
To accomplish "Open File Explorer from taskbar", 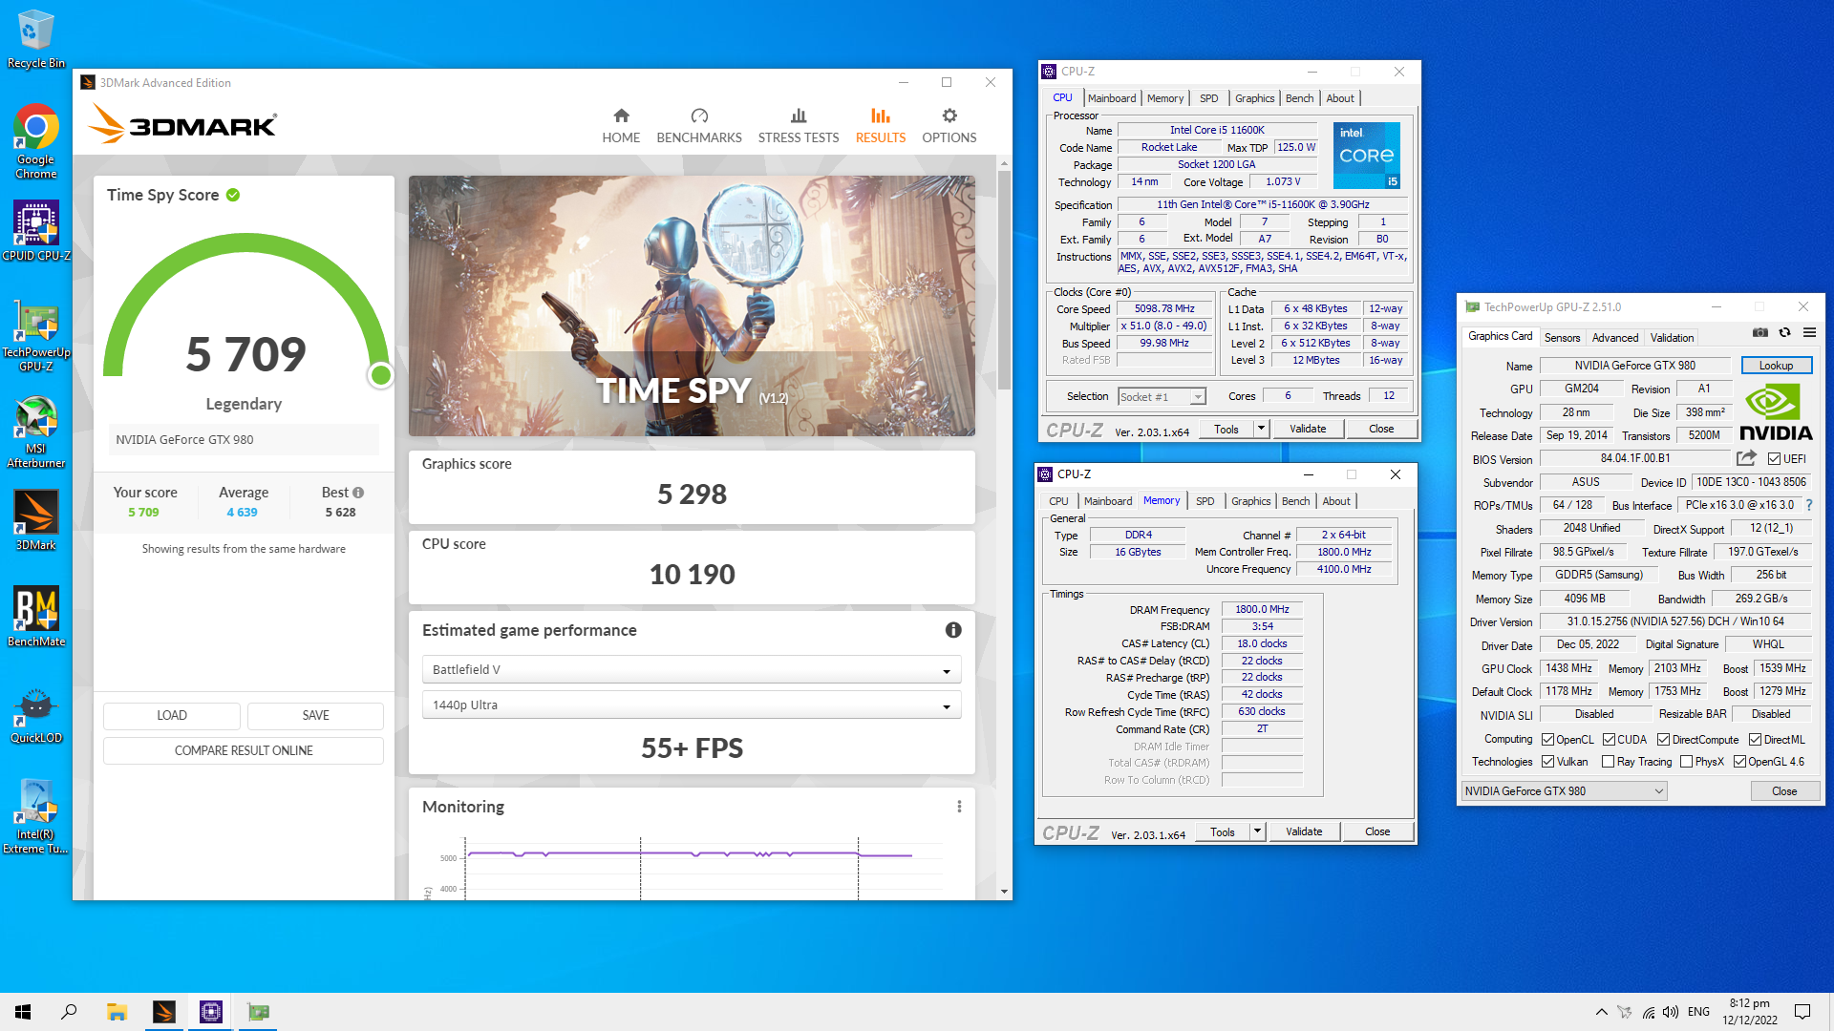I will click(117, 1012).
